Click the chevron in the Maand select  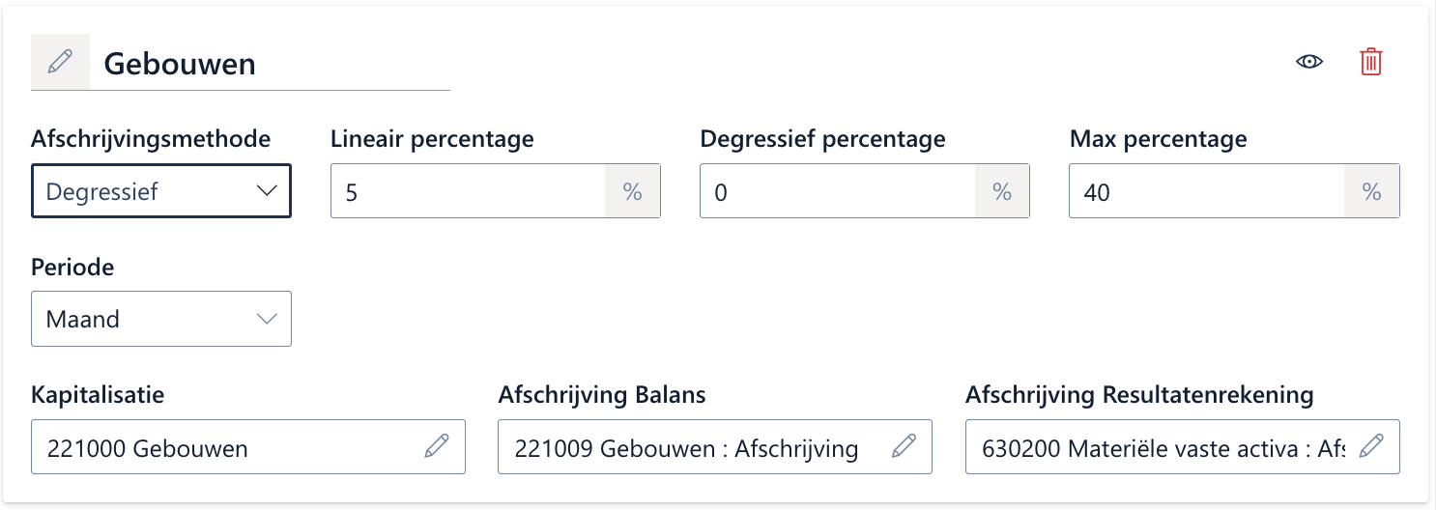pos(268,319)
